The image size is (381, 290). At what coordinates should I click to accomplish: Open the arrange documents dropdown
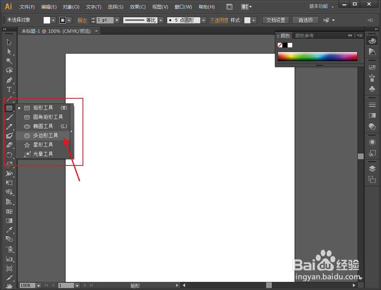pos(246,7)
